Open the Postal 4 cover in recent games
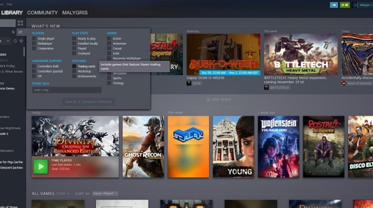The width and height of the screenshot is (373, 208). (x=324, y=146)
